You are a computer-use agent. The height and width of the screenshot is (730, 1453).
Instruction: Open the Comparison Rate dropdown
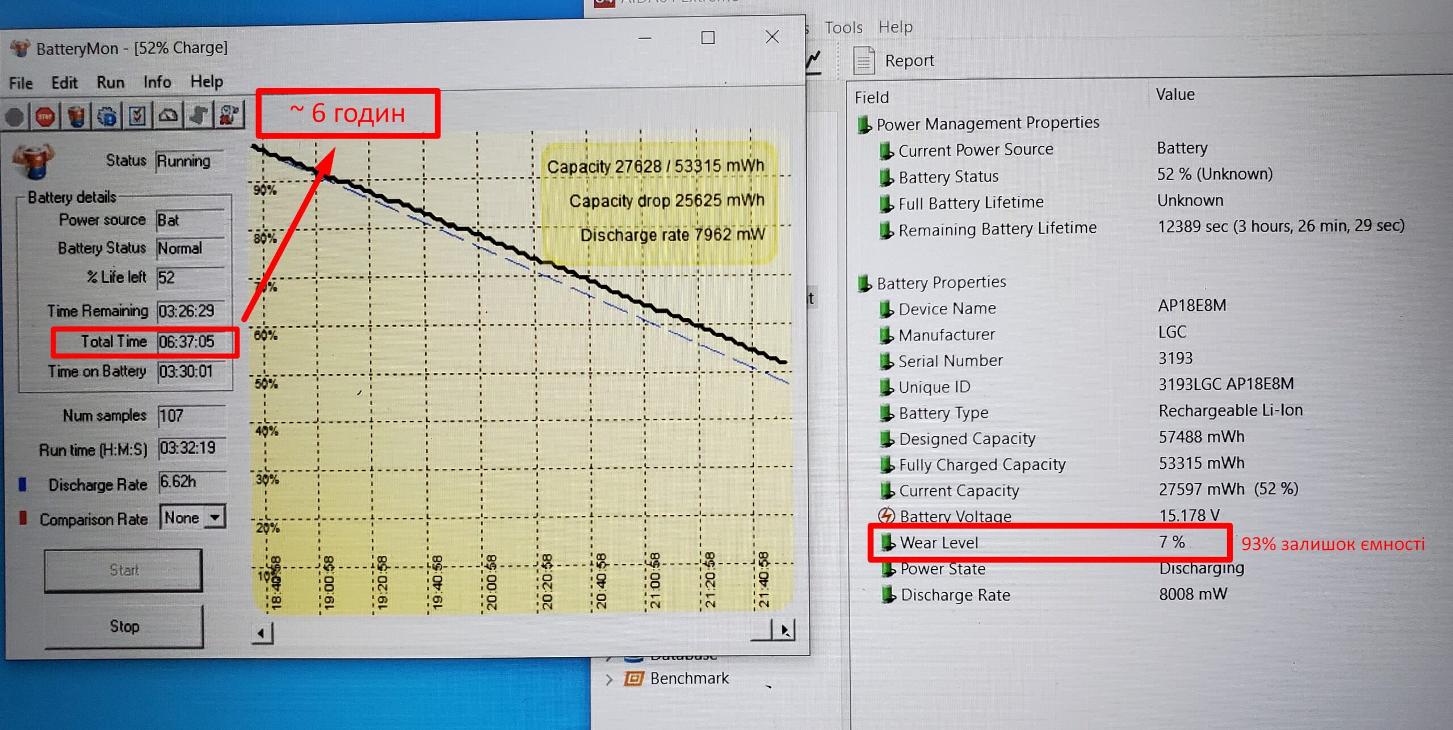(214, 518)
